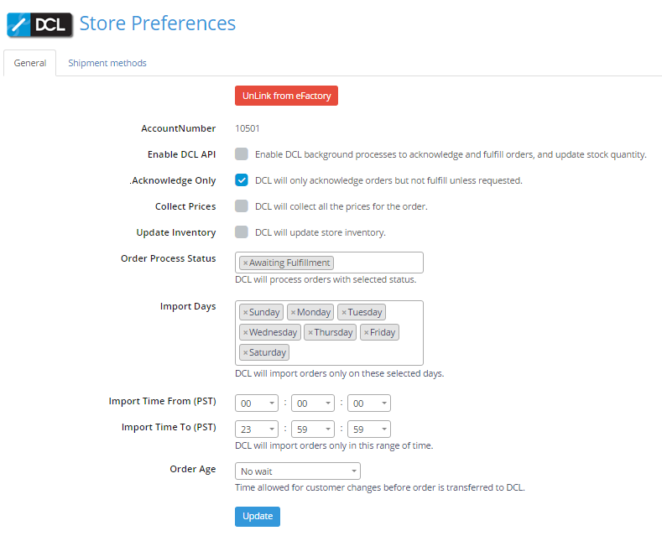Click the UnLink from eFactory button

pos(286,96)
